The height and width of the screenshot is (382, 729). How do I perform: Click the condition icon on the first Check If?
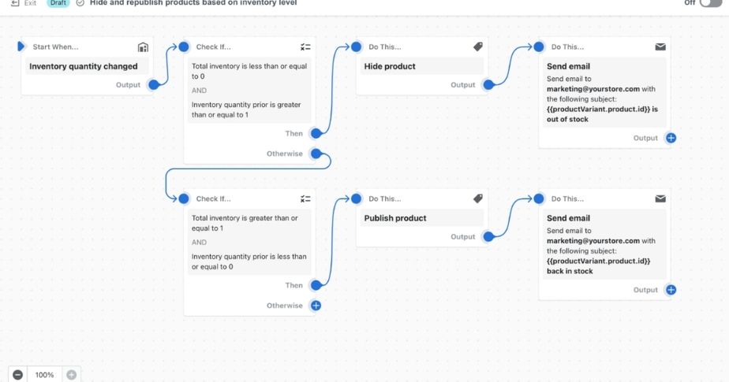tap(306, 47)
